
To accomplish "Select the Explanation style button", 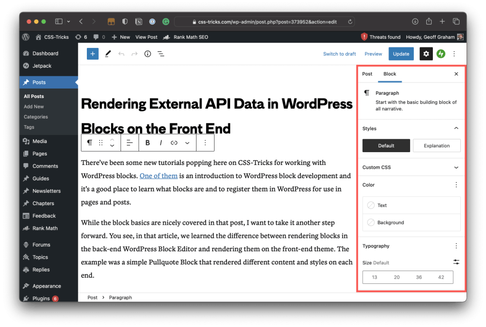I will click(437, 145).
